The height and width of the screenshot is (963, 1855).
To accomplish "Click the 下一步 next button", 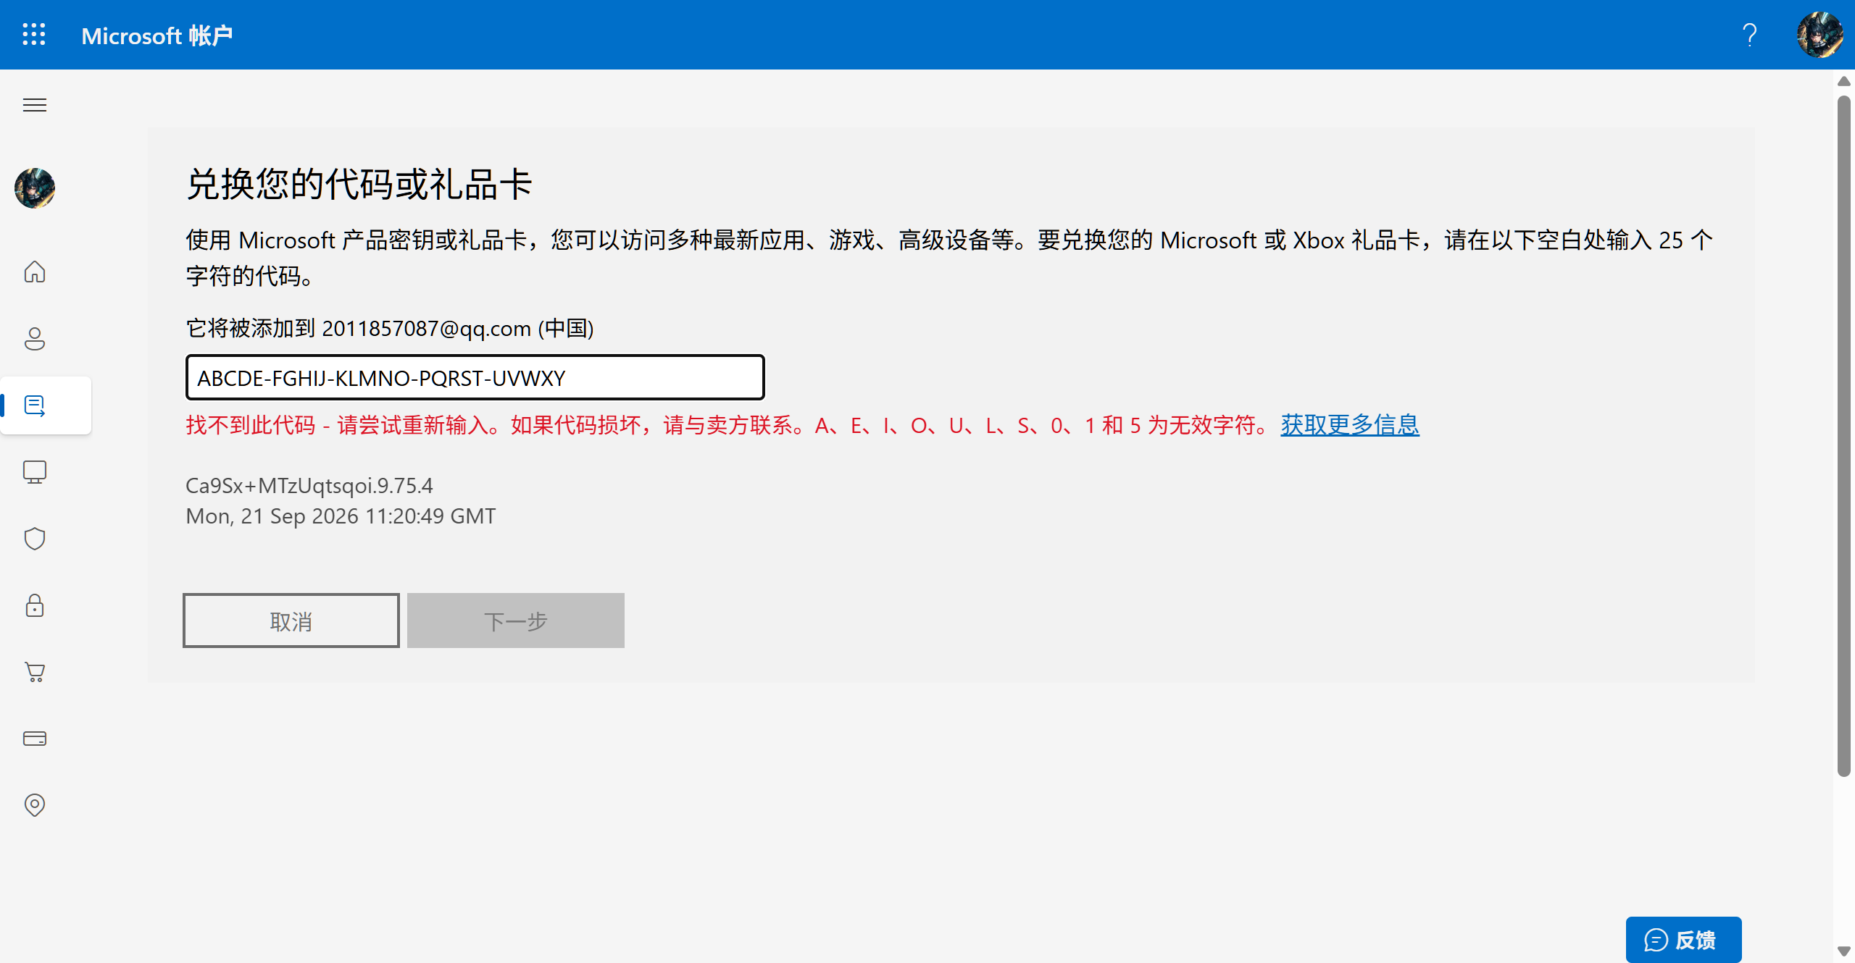I will coord(516,621).
